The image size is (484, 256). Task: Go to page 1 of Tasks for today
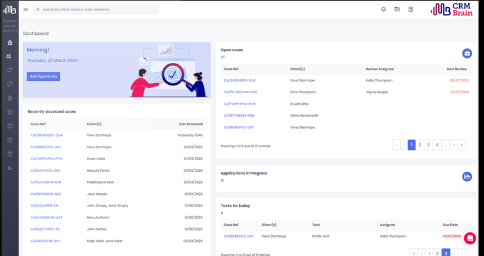pos(429,253)
